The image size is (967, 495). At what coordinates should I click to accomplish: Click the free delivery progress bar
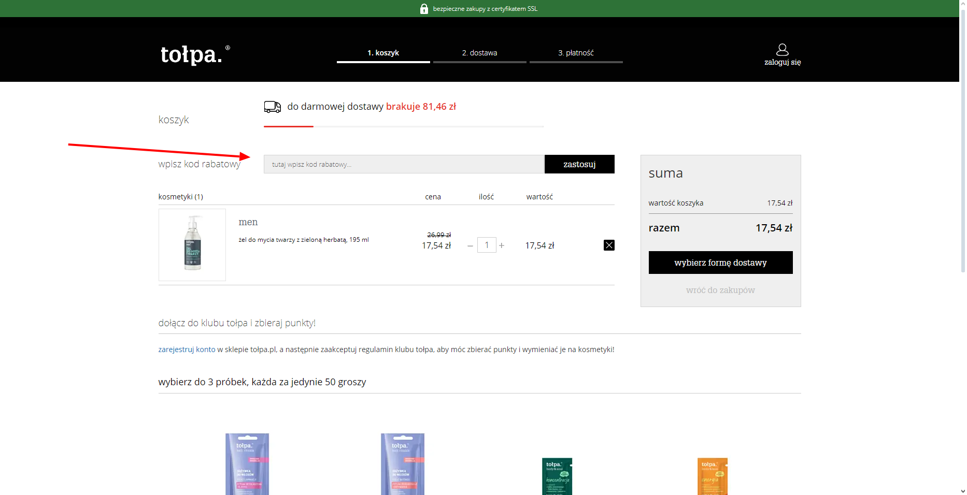[x=404, y=126]
